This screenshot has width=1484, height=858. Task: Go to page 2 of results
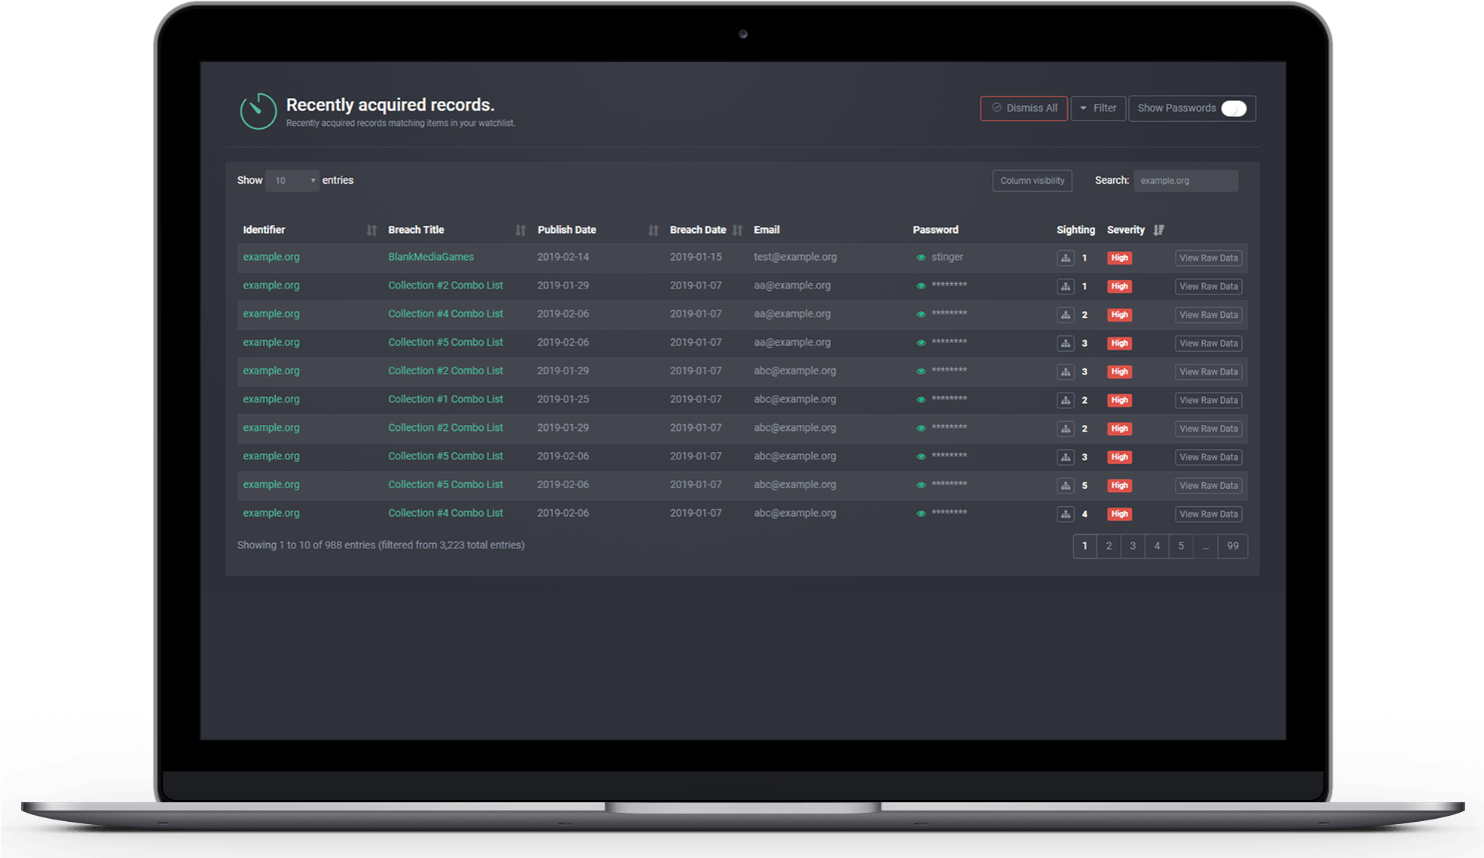coord(1108,546)
